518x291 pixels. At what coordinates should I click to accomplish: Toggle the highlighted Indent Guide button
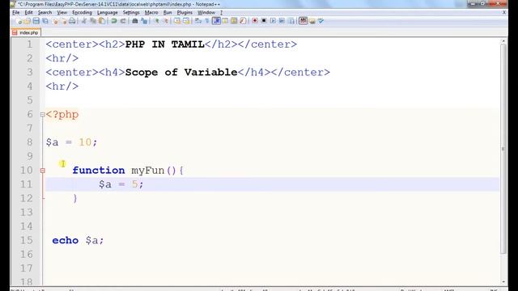pyautogui.click(x=216, y=21)
